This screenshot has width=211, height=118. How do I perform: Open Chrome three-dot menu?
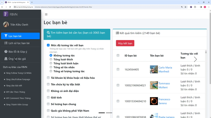point(209,7)
